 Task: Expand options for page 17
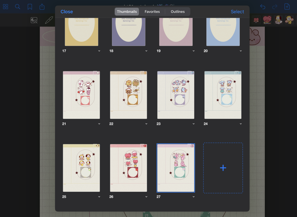click(99, 51)
